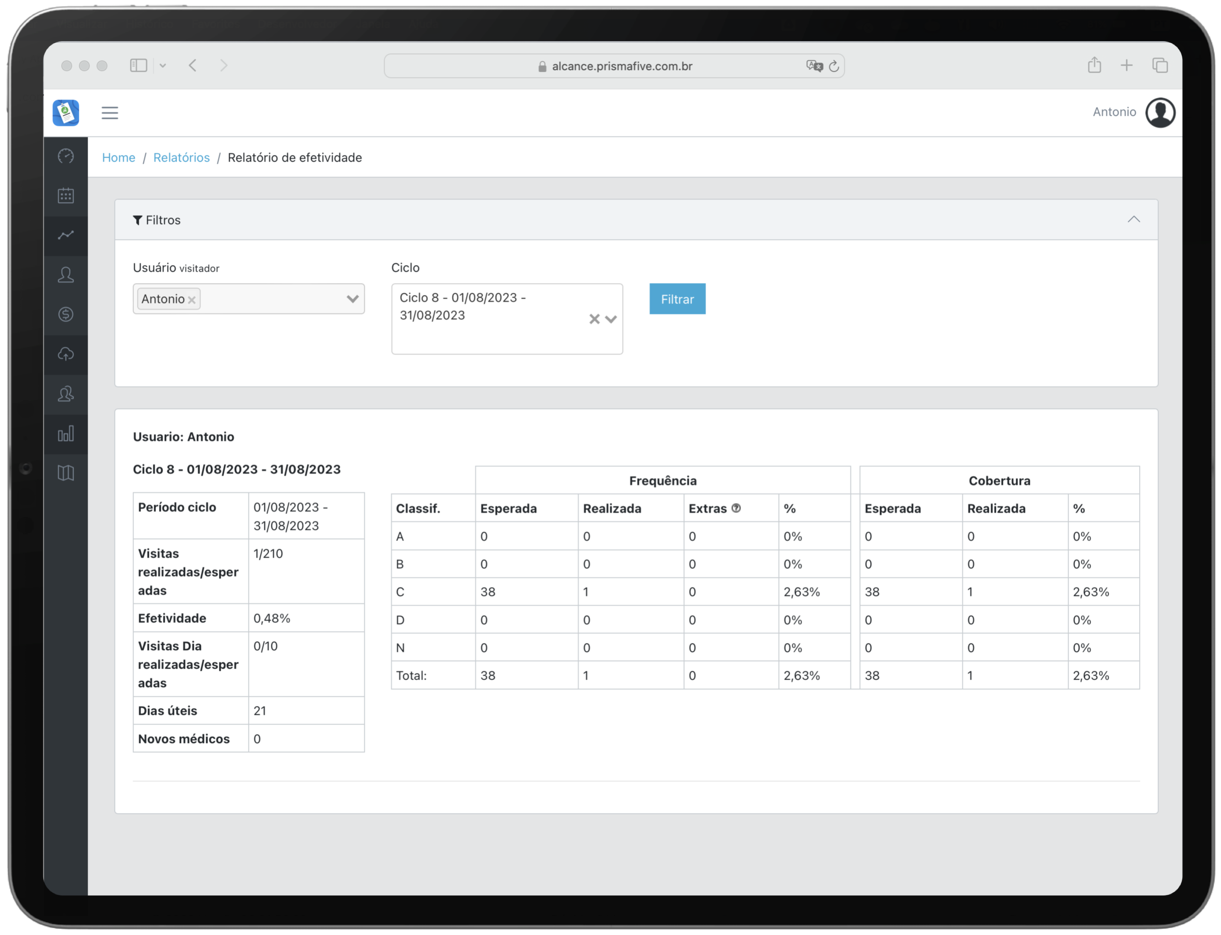Expand the Usuário visitador dropdown
1221x935 pixels.
pyautogui.click(x=352, y=299)
